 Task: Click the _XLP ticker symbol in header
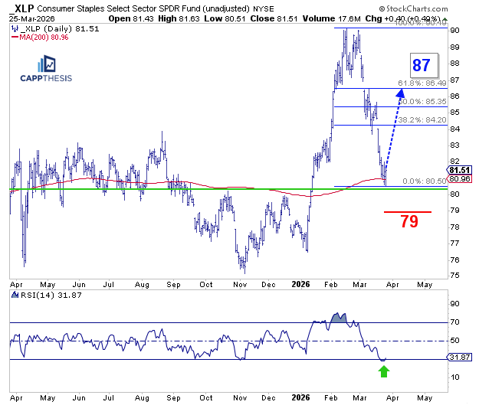22,8
